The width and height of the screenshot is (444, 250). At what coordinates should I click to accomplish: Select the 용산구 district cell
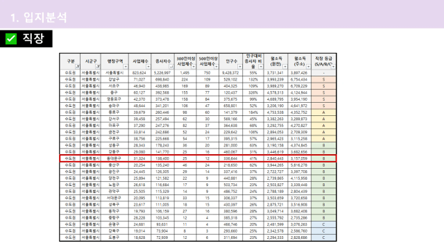pyautogui.click(x=114, y=165)
